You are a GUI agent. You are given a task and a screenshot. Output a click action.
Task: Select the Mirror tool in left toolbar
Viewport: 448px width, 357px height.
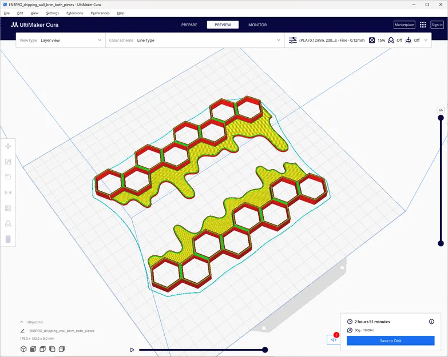pos(8,192)
